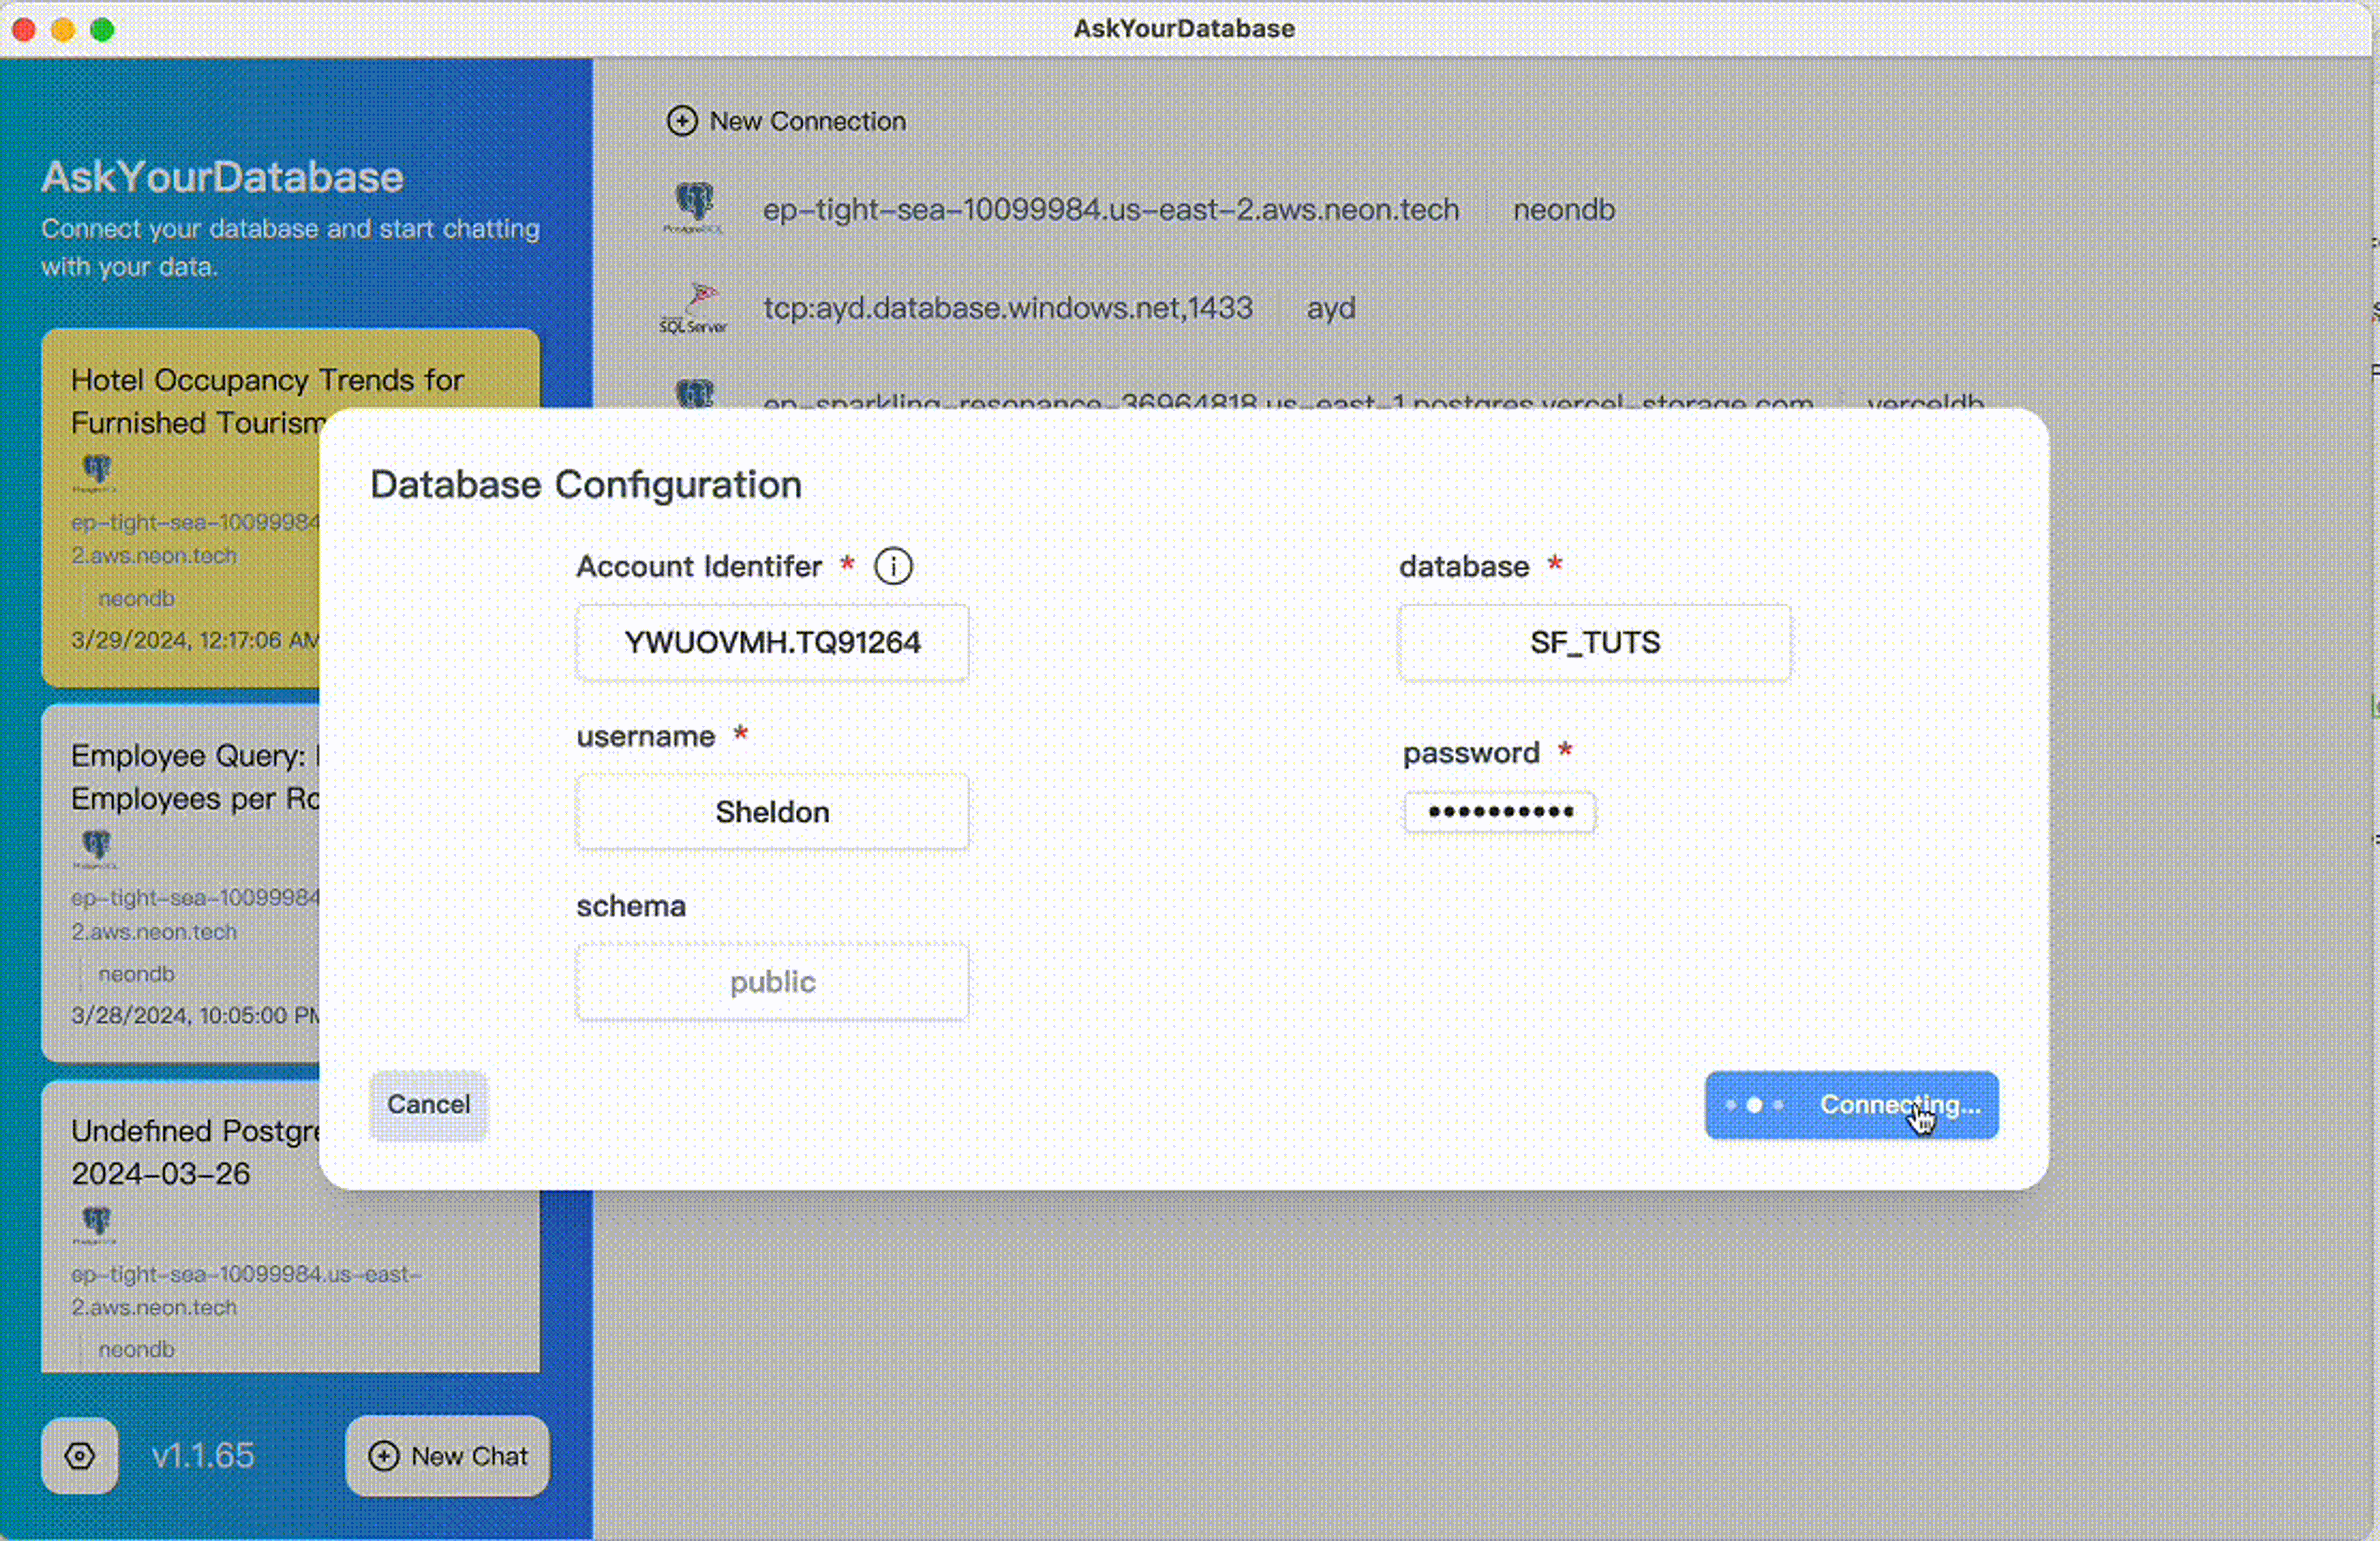This screenshot has height=1541, width=2380.
Task: Click the Account Identifier info icon
Action: [x=892, y=567]
